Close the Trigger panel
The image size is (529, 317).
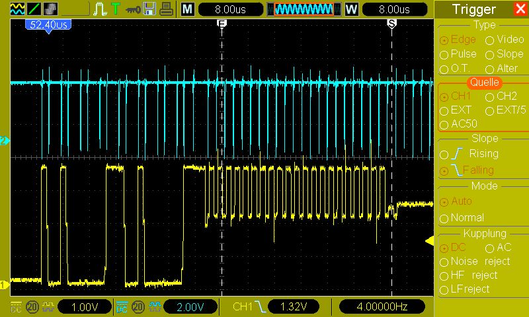click(x=520, y=9)
